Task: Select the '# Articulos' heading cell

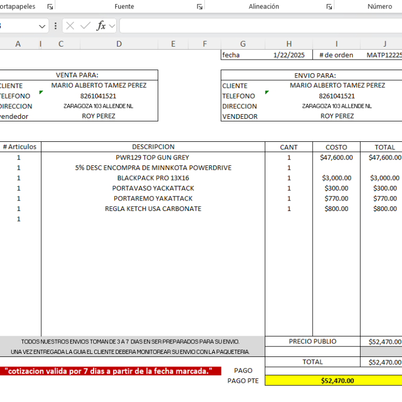Action: [20, 147]
